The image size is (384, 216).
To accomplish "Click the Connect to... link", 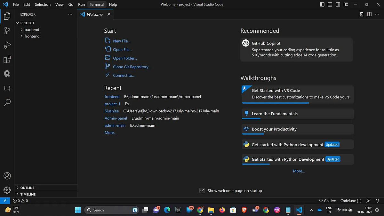I will [x=124, y=76].
